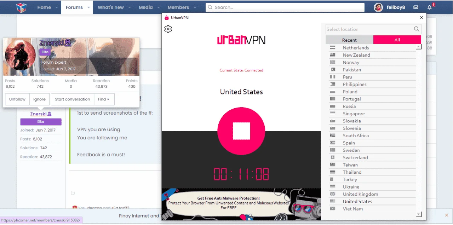Click the Russia flag icon
Viewport: 453px width, 225px height.
pos(332,106)
